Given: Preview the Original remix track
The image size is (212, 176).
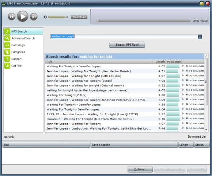Looking at the screenshot, I should [x=183, y=85].
